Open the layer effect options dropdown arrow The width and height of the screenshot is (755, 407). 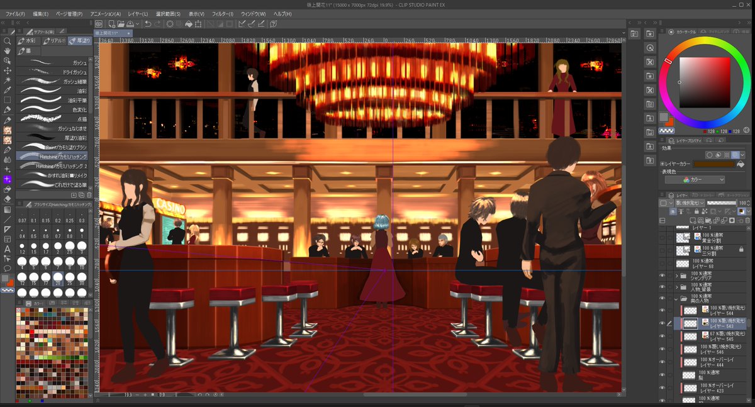click(x=744, y=155)
